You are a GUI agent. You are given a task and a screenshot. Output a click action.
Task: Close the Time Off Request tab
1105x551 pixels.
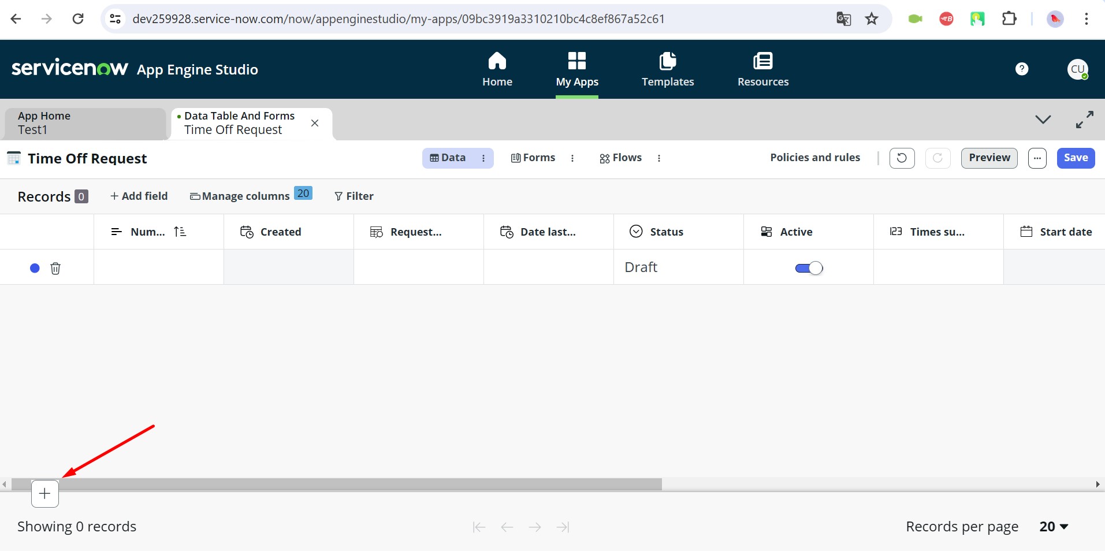coord(315,123)
